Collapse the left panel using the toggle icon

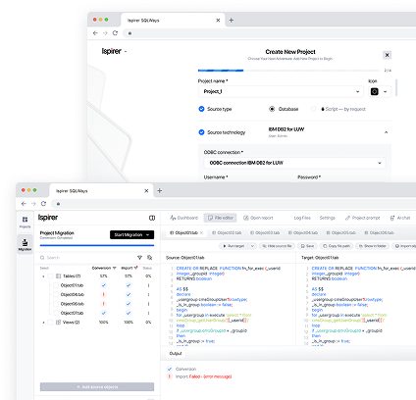pyautogui.click(x=152, y=218)
